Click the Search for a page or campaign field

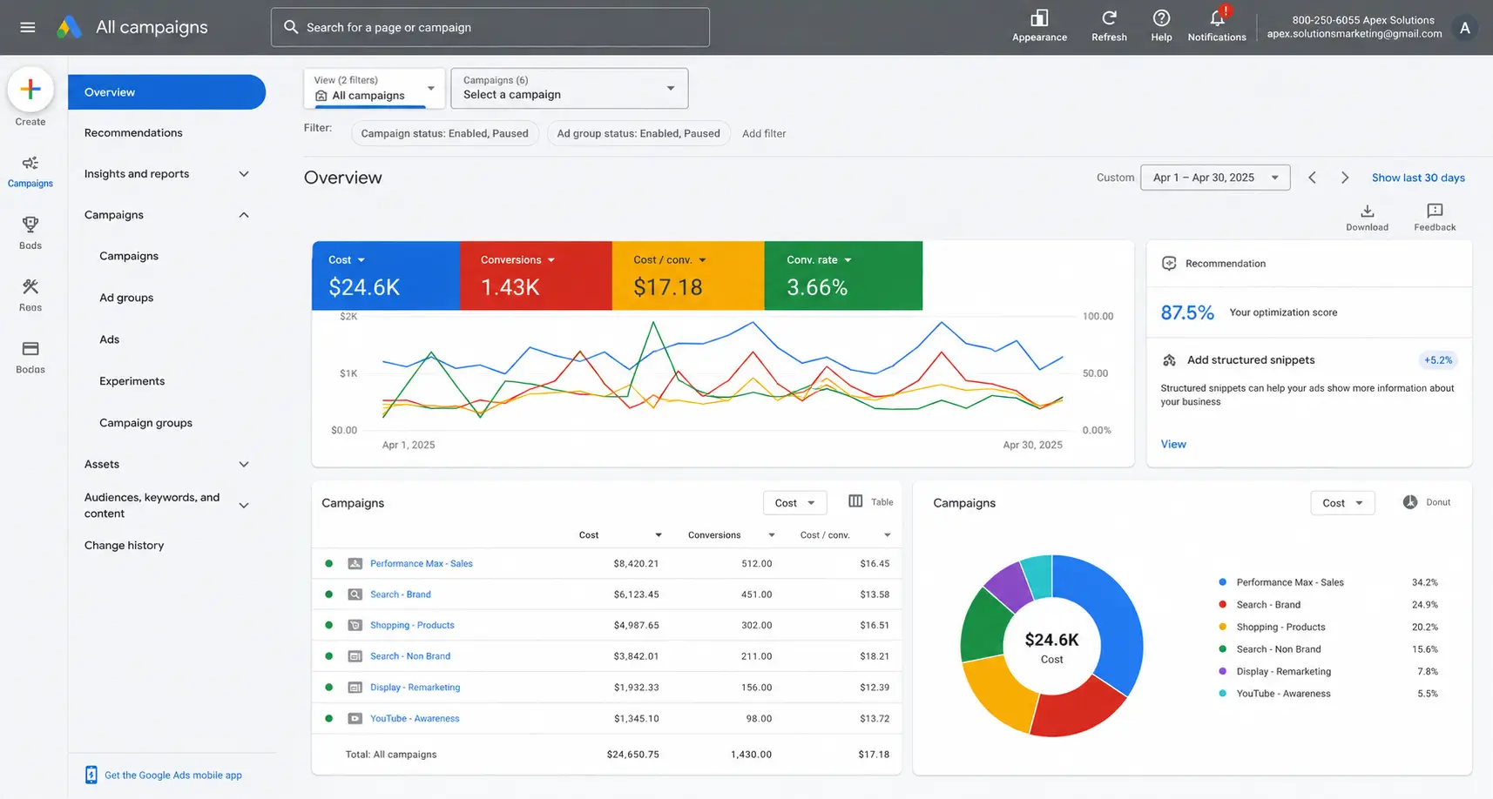point(490,28)
